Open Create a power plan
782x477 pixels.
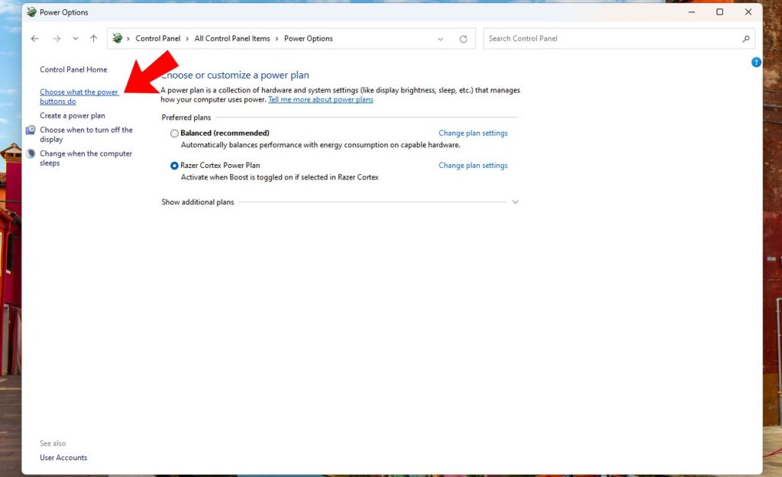(73, 116)
